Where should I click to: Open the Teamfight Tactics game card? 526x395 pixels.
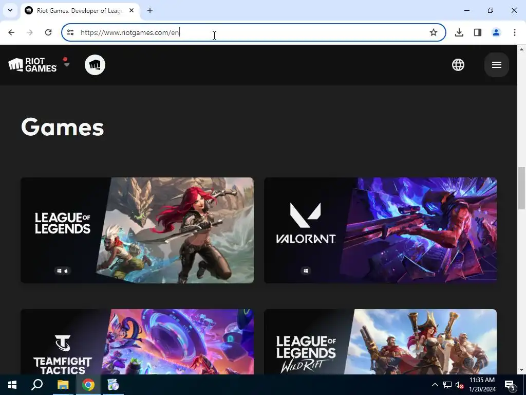pyautogui.click(x=137, y=342)
